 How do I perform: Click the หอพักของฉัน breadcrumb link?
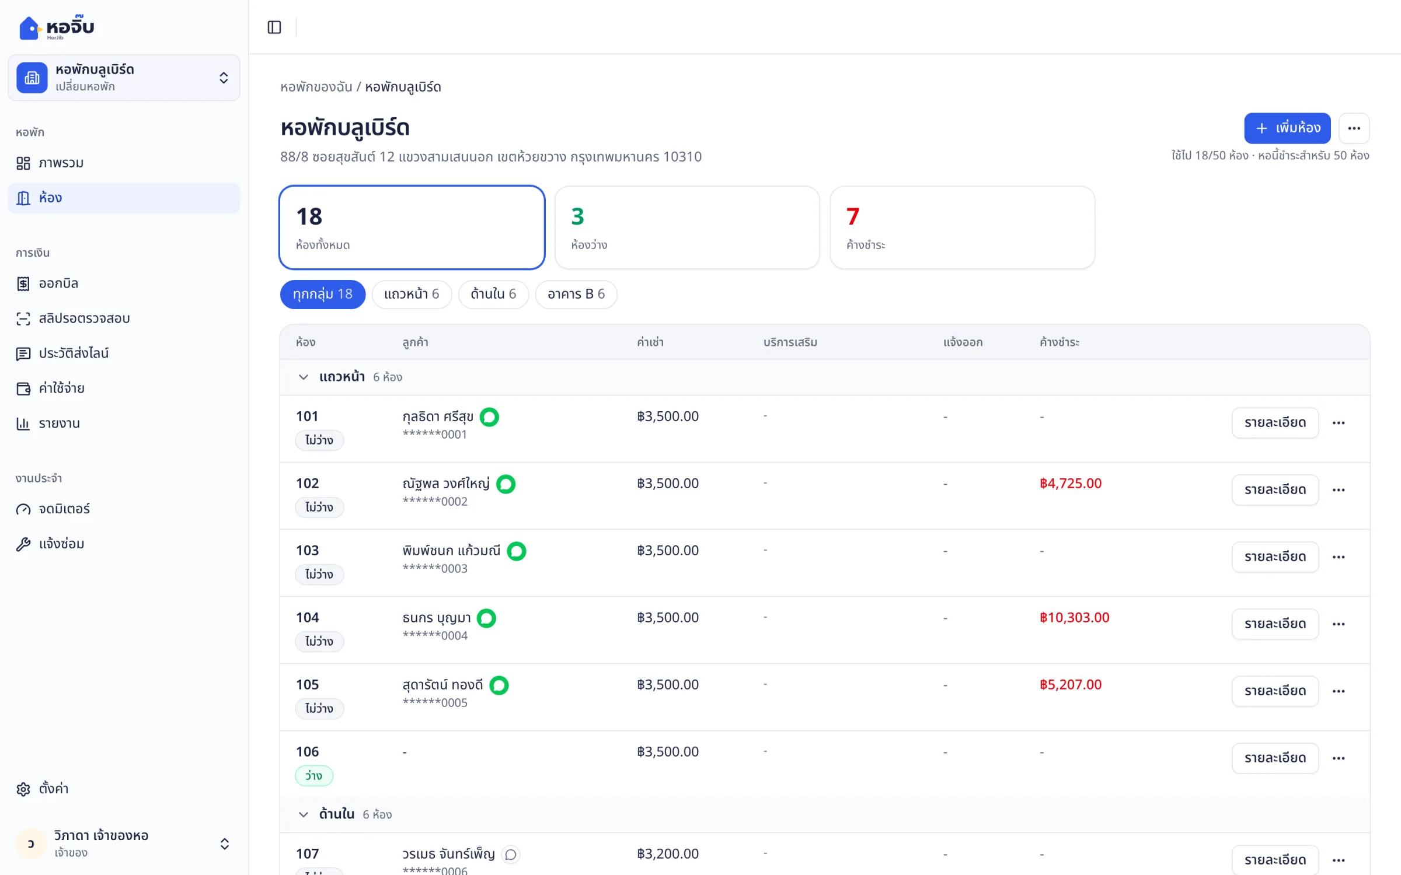point(316,87)
